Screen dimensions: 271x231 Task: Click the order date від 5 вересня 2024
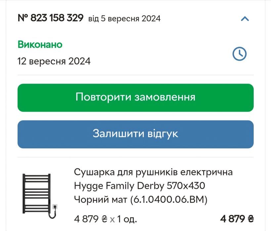124,19
